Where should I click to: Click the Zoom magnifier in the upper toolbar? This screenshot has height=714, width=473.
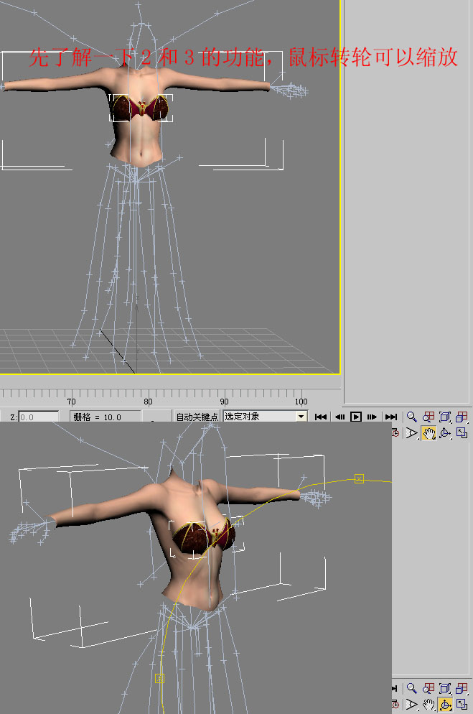coord(412,417)
